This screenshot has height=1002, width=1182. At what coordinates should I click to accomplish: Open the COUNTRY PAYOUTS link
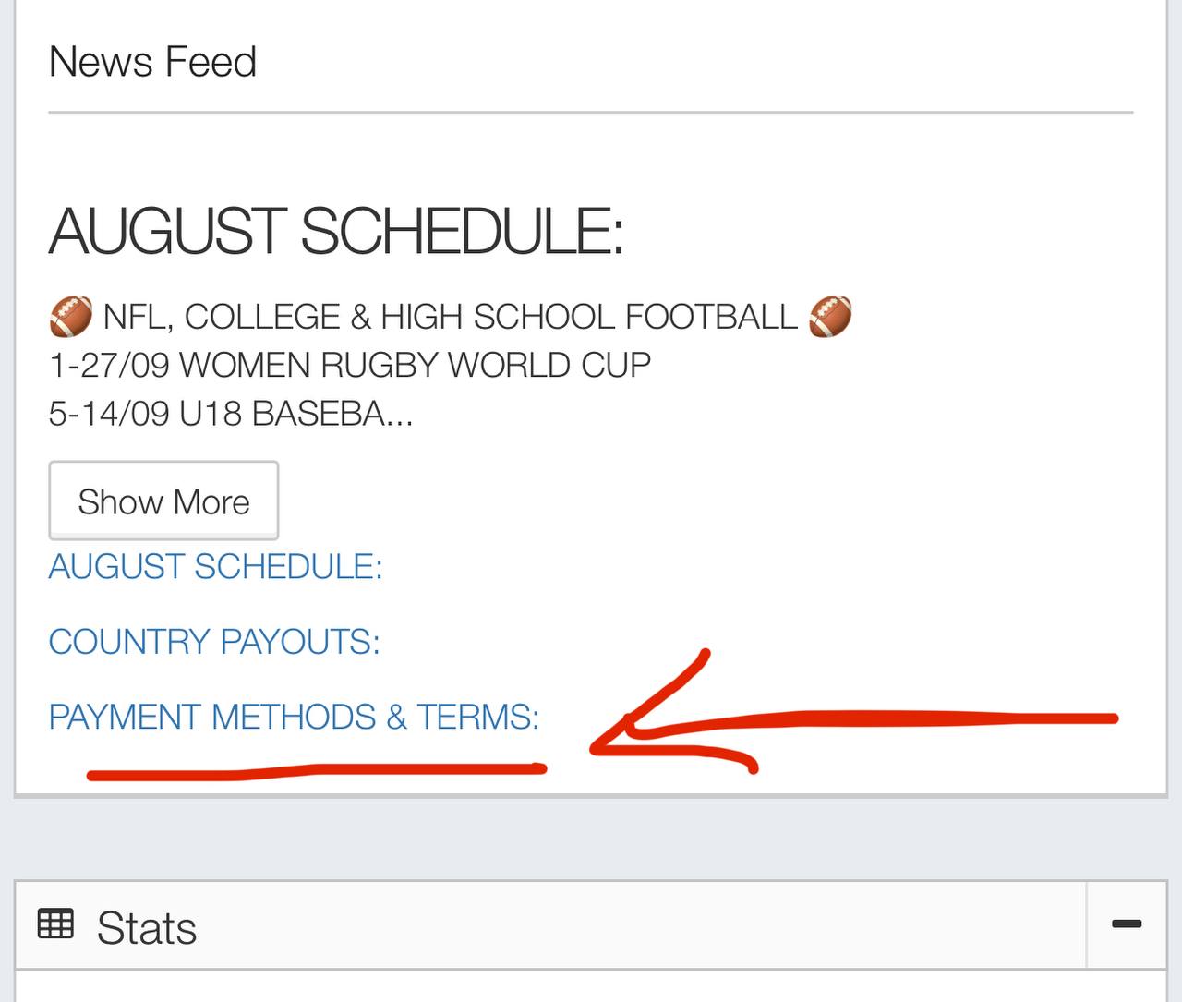214,642
